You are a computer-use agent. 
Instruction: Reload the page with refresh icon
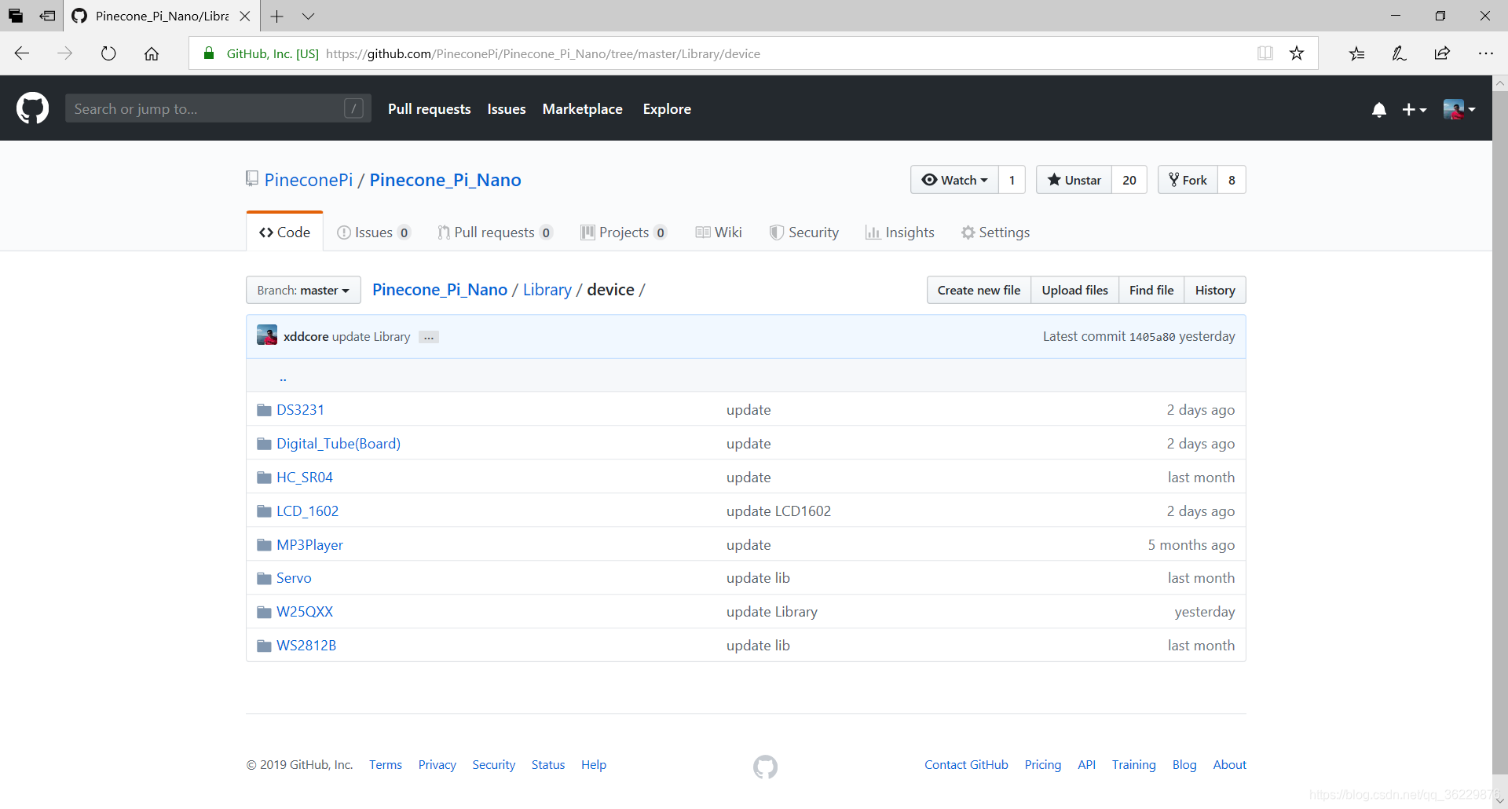pyautogui.click(x=108, y=53)
